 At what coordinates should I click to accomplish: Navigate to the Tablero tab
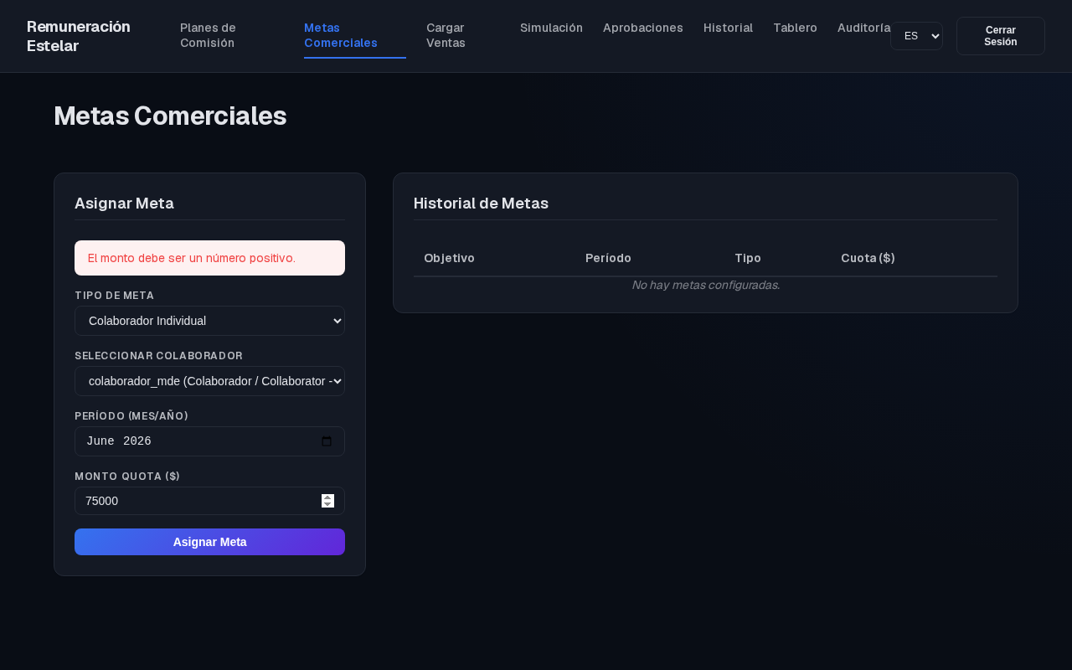[x=795, y=28]
